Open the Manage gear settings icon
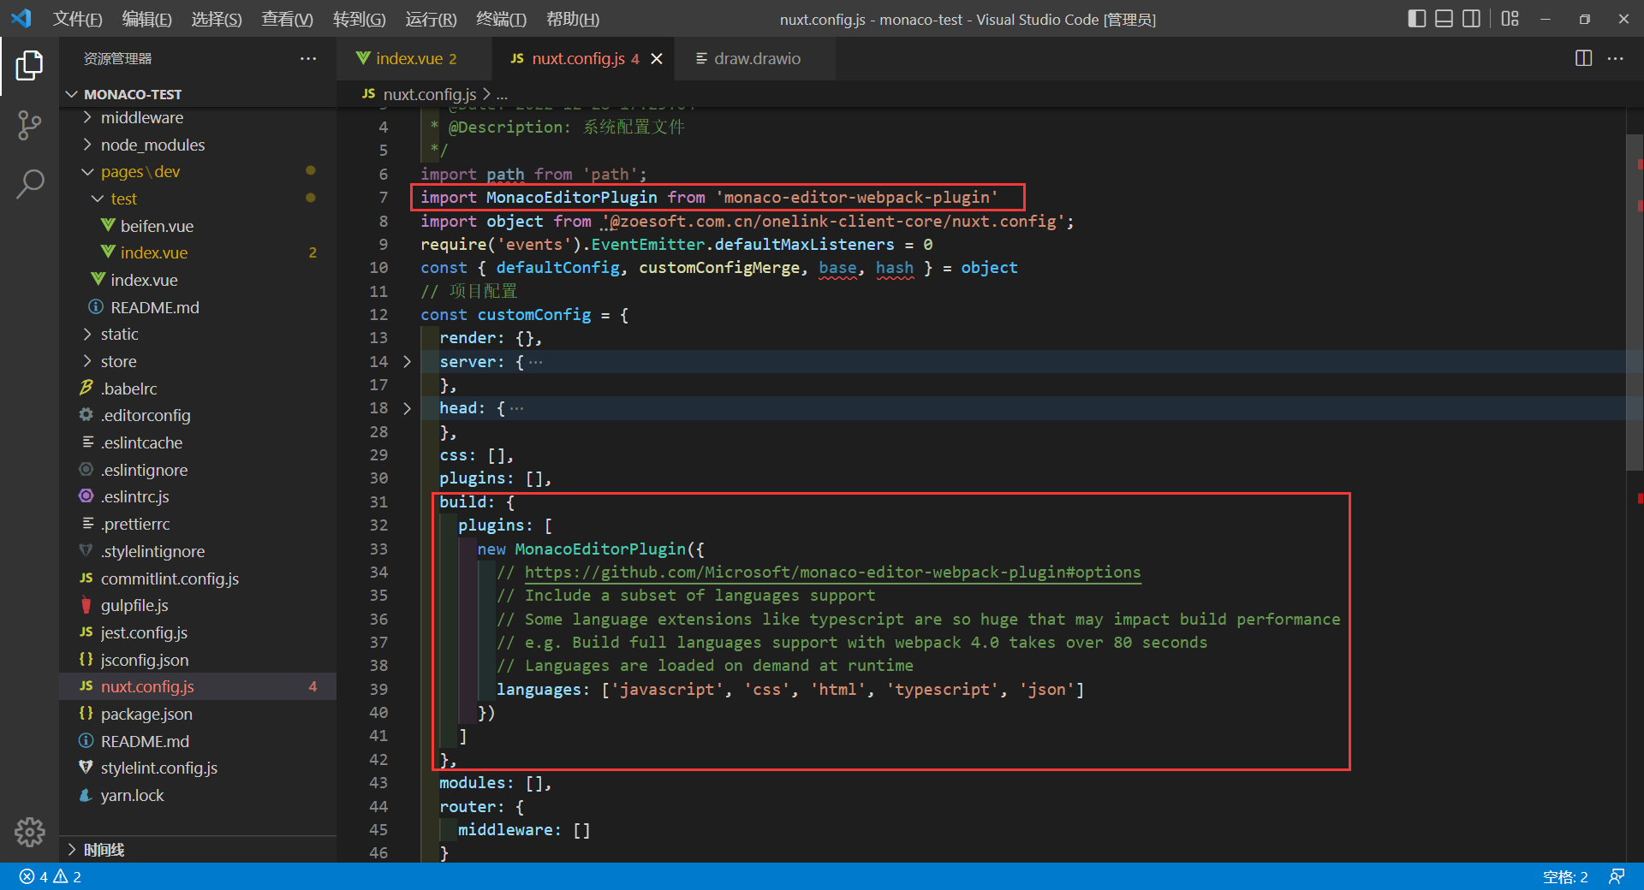The image size is (1644, 890). (x=29, y=832)
